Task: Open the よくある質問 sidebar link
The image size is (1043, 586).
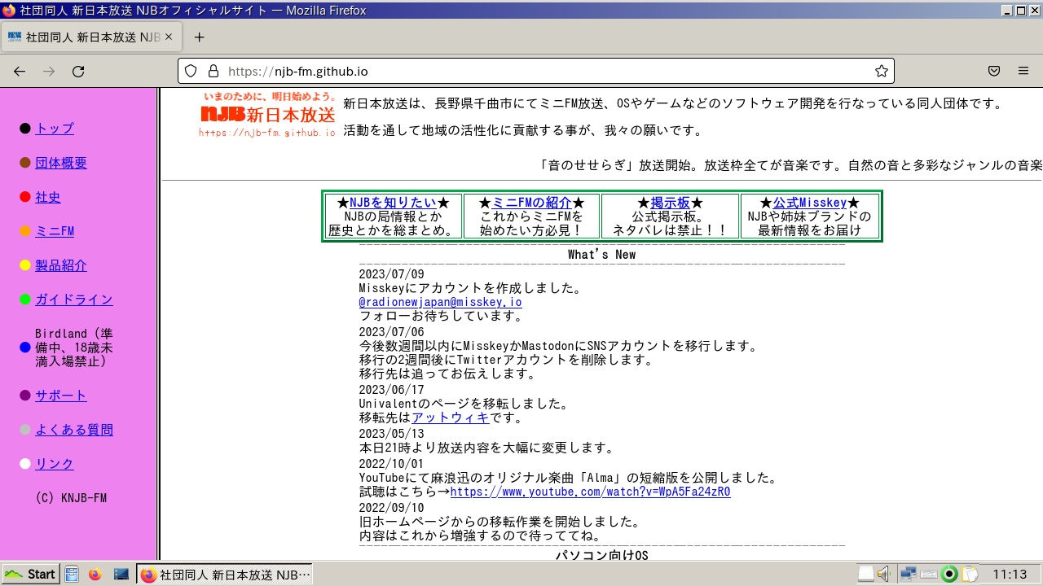Action: coord(74,430)
